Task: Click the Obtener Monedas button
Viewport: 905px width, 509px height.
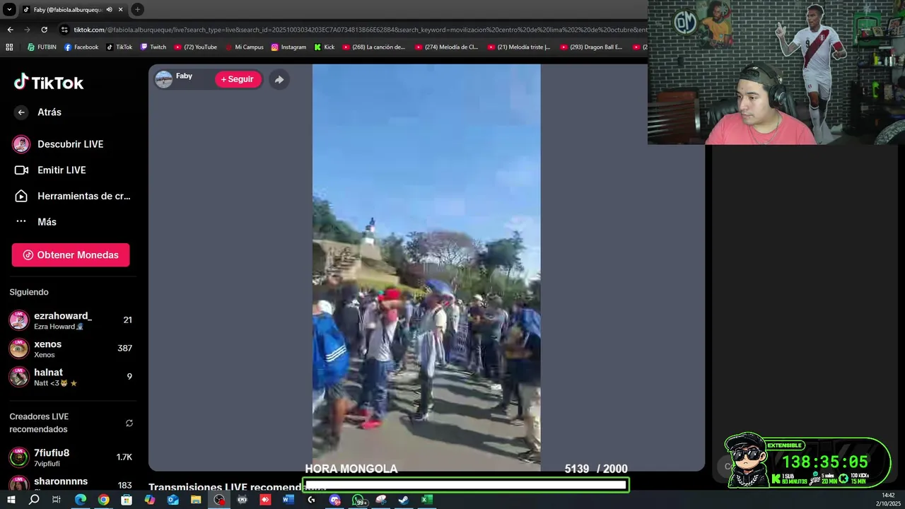Action: [x=71, y=255]
